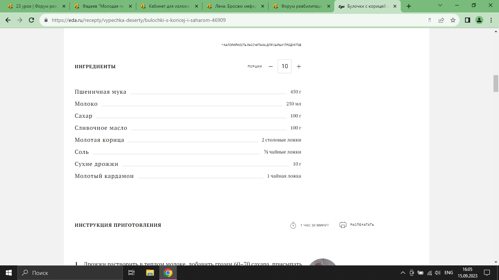Click the portions number field showing 10
This screenshot has height=280, width=499.
(285, 66)
